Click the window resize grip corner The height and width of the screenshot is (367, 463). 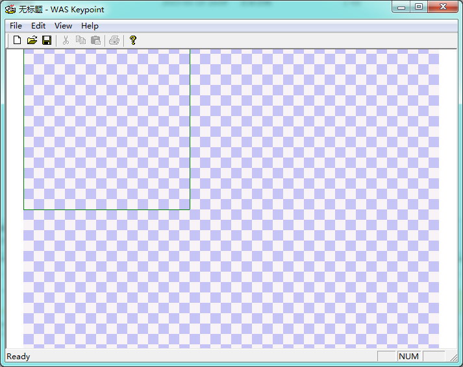tap(453, 357)
